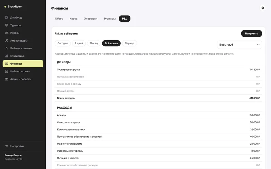Switch to the Обзор tab

click(59, 19)
